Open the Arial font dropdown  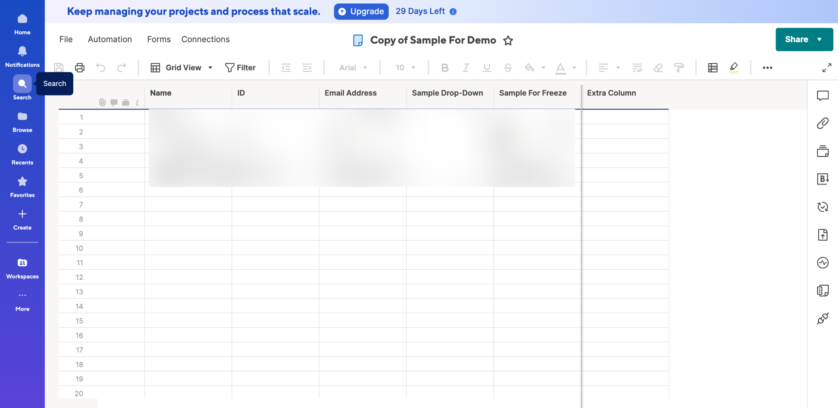(x=353, y=68)
